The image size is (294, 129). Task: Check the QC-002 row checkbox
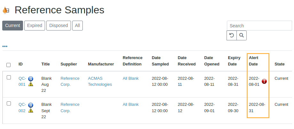click(9, 103)
